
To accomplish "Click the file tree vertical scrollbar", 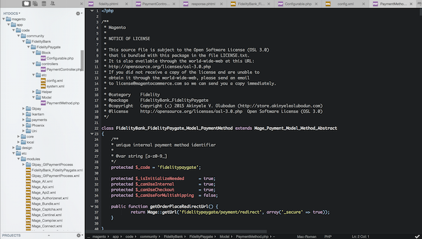I will [82, 61].
